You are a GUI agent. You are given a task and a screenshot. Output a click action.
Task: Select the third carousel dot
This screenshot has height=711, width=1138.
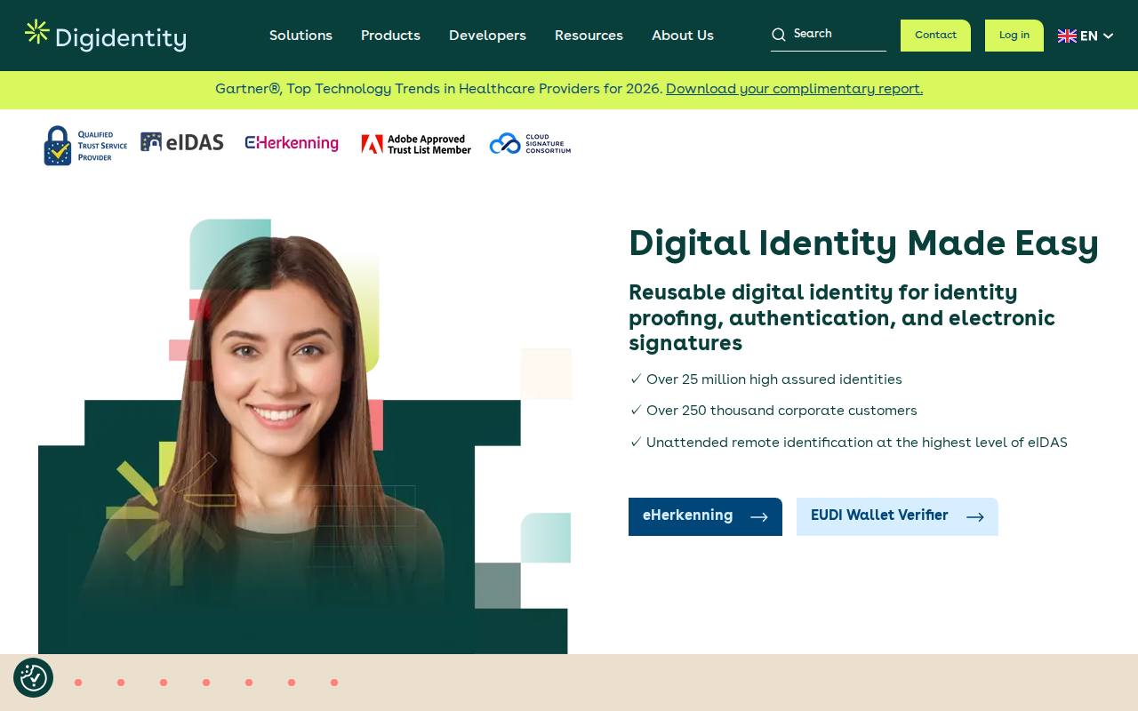164,683
